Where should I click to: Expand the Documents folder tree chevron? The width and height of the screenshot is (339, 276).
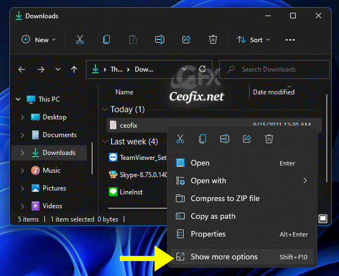pyautogui.click(x=22, y=135)
